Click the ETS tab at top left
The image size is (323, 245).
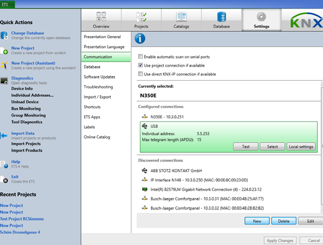[7, 4]
